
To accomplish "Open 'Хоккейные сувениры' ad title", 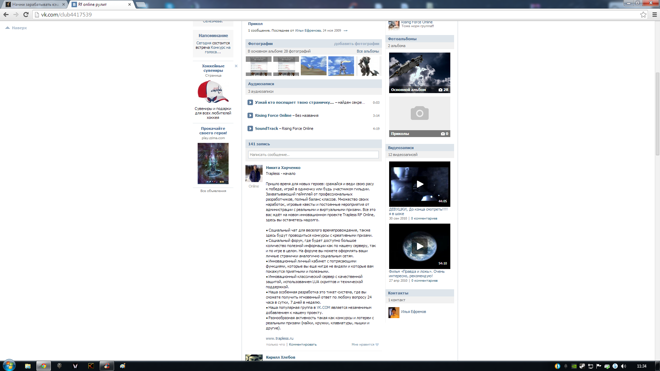I will point(213,68).
